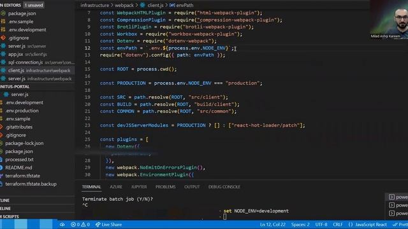Screen dimensions: 408x229
Task: Click ROOT constant on line 15
Action: click(122, 69)
